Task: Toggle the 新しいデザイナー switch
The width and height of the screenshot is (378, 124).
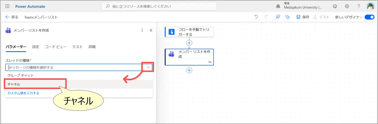Action: (x=369, y=17)
